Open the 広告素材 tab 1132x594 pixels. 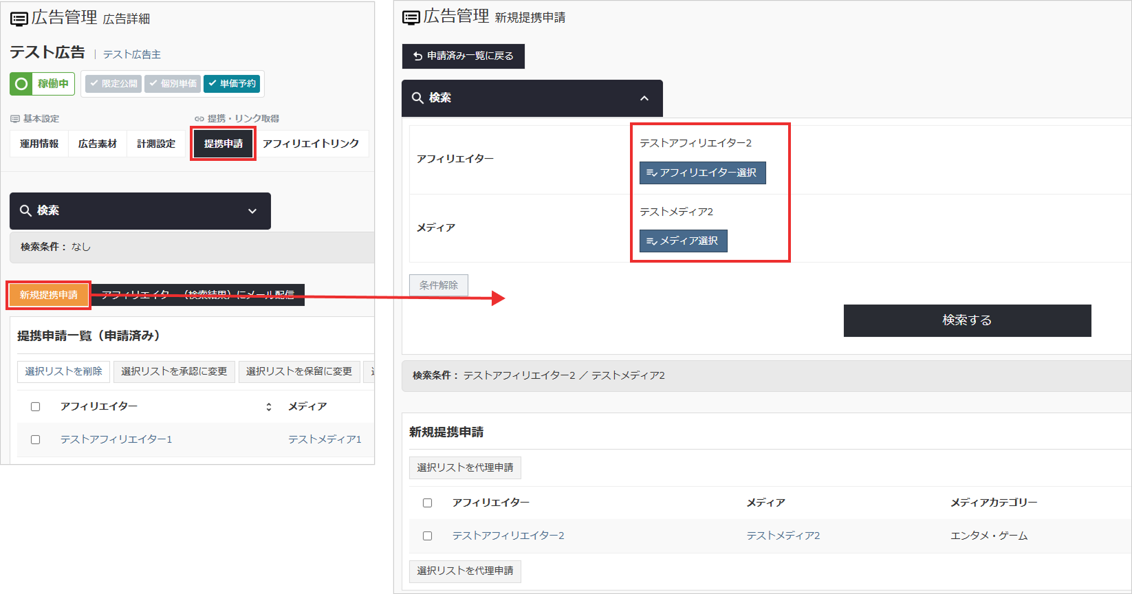(x=98, y=144)
